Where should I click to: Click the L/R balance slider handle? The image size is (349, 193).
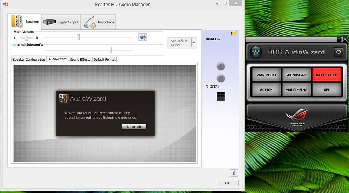[26, 38]
